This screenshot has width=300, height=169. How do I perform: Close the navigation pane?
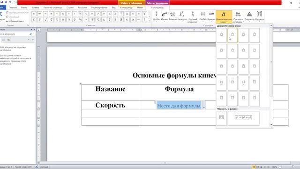(x=34, y=30)
